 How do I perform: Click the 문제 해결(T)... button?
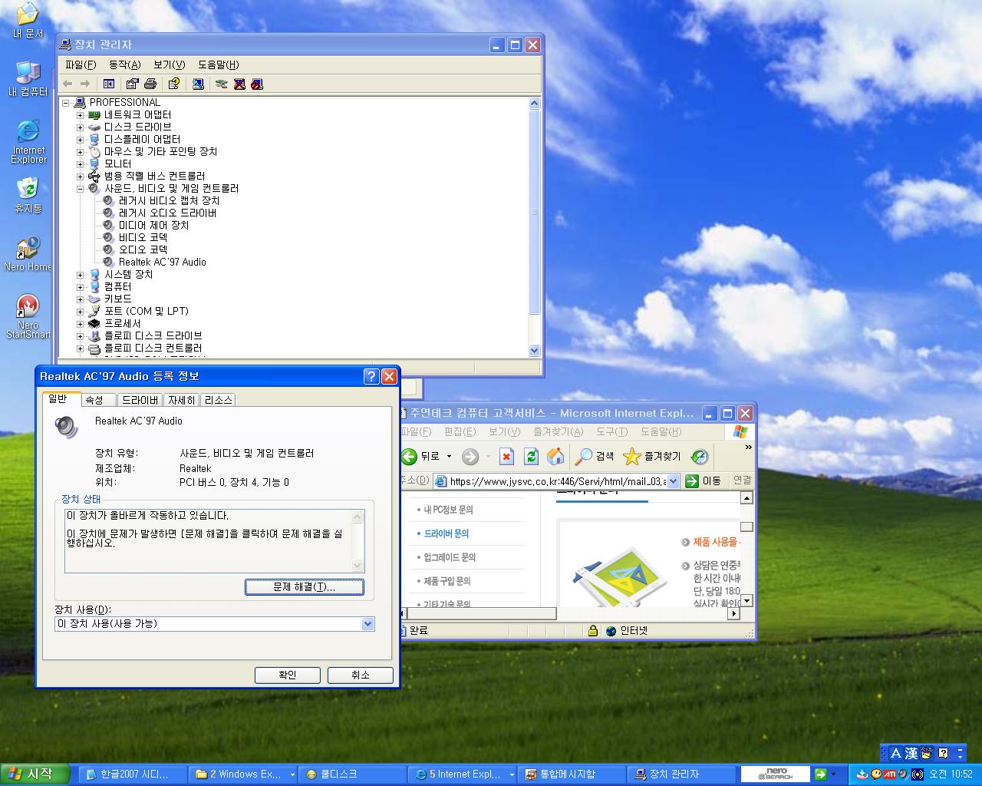click(x=304, y=587)
